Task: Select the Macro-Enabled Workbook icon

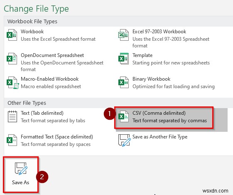Action: [12, 83]
